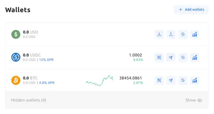This screenshot has width=214, height=114.
Task: Click the 4.8% APR link
Action: tap(47, 83)
